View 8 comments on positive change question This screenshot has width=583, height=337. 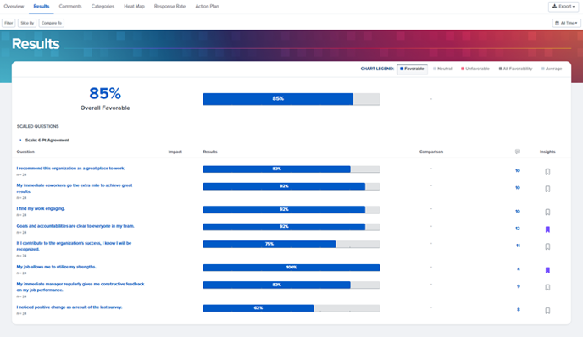[x=519, y=310]
